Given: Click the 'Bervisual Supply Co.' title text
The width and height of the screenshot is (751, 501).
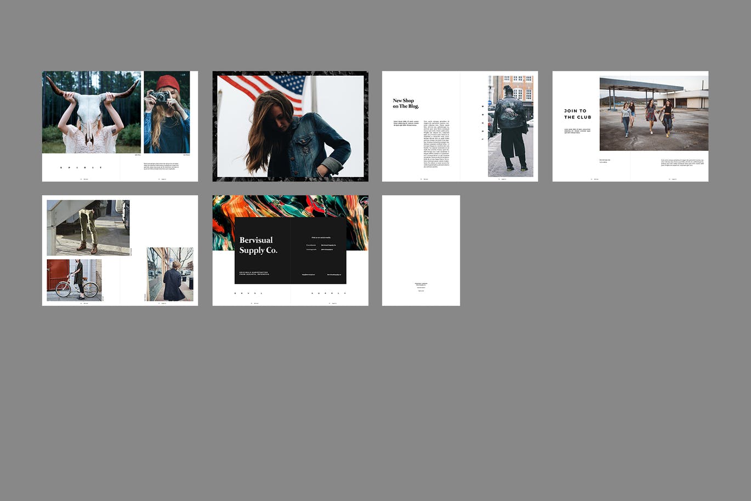Looking at the screenshot, I should tap(258, 245).
